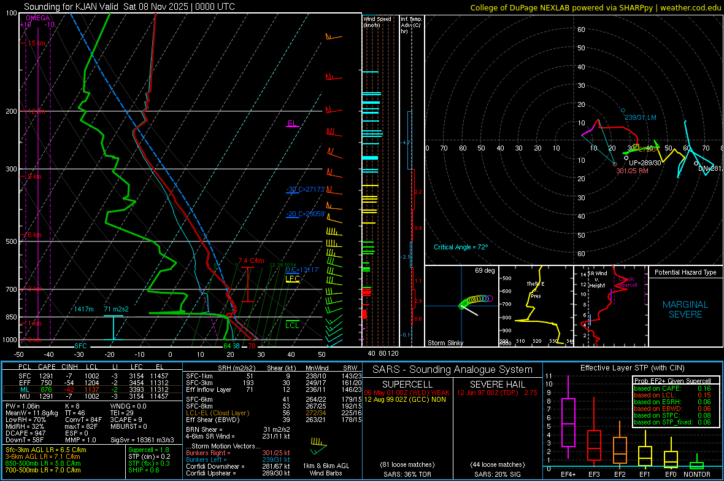Click the Eff Shear (EBWD) row
The height and width of the screenshot is (481, 724).
point(274,420)
